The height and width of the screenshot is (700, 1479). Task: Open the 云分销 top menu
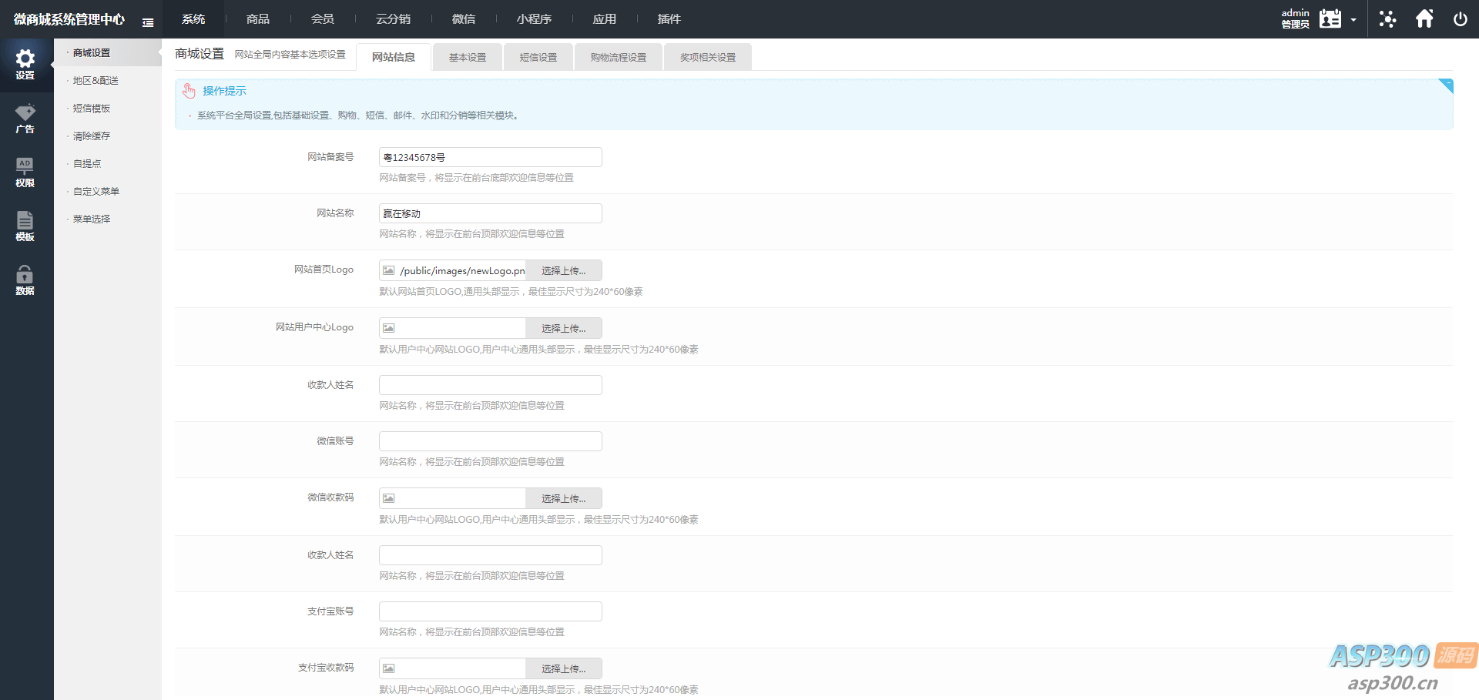pos(393,19)
